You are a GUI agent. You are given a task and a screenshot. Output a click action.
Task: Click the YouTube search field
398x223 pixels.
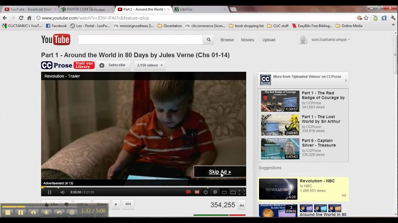[x=140, y=40]
